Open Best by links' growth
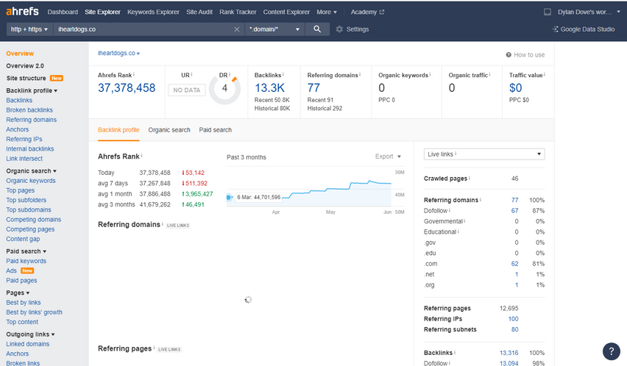This screenshot has height=366, width=627. (34, 312)
